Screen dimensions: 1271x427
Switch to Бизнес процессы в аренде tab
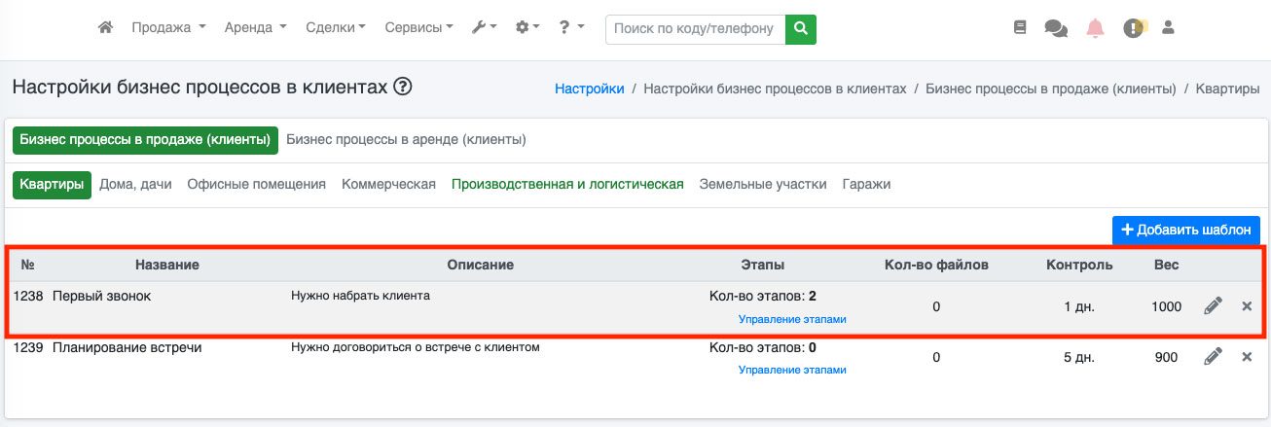coord(406,139)
